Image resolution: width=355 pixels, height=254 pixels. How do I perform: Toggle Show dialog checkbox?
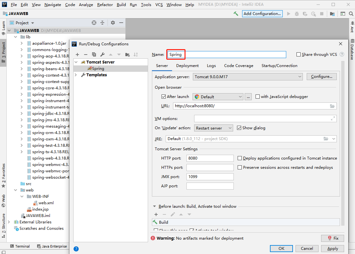(239, 128)
